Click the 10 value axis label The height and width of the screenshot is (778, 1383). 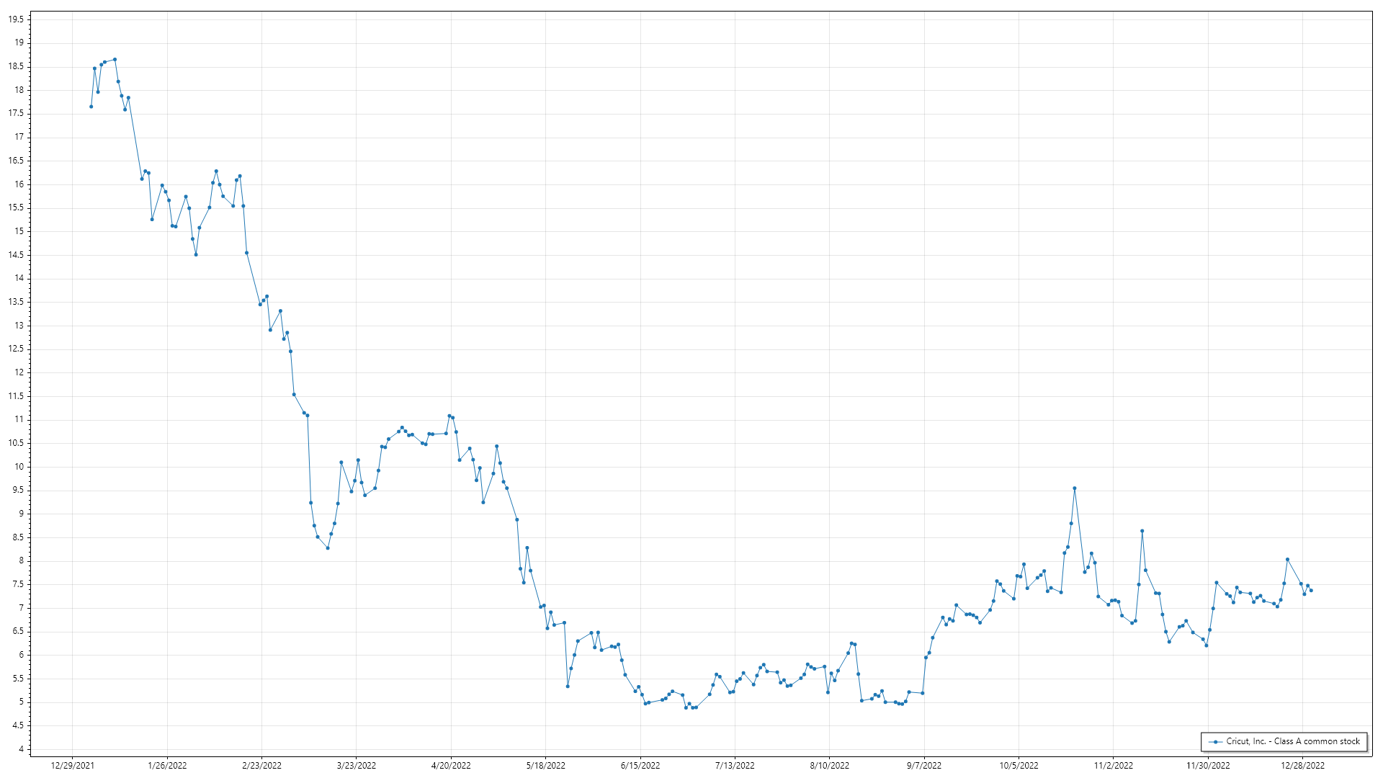(x=19, y=466)
